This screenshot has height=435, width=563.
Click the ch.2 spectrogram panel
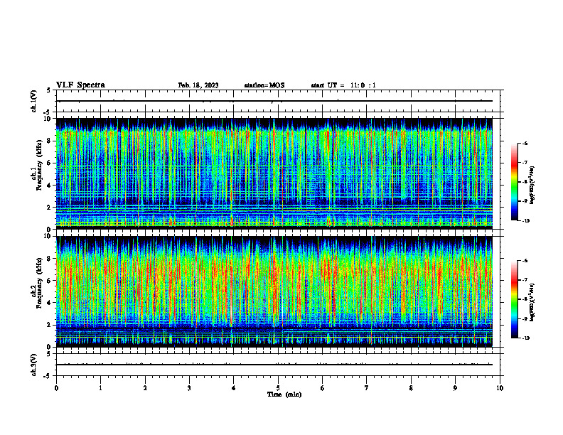(x=274, y=291)
